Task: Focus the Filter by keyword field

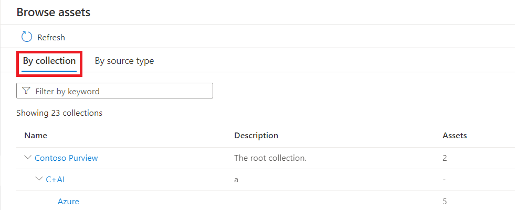Action: 121,91
